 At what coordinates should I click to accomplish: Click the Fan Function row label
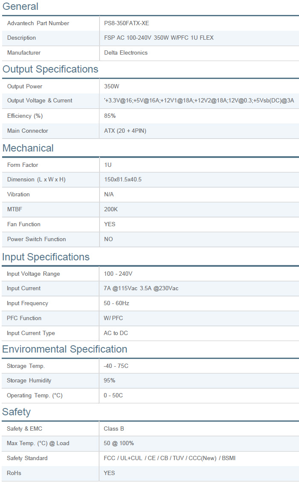tap(24, 224)
